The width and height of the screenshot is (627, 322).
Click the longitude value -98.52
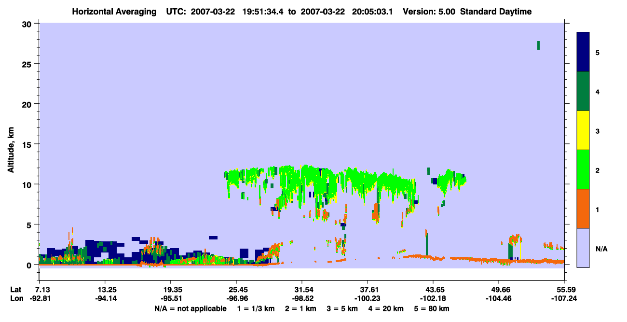(302, 298)
